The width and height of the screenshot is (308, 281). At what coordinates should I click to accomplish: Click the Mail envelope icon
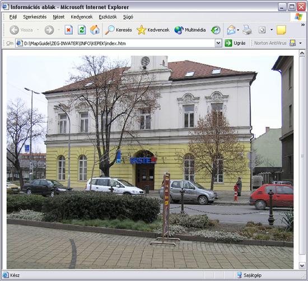(x=231, y=30)
